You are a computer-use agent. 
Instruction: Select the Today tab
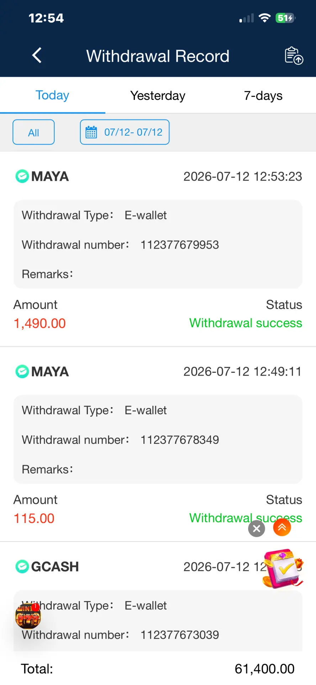52,95
